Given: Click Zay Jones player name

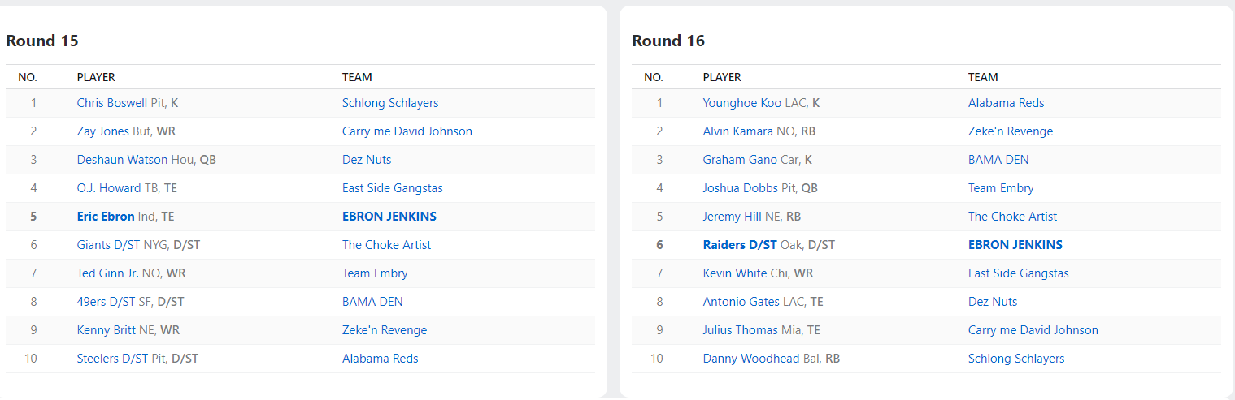Looking at the screenshot, I should tap(102, 131).
